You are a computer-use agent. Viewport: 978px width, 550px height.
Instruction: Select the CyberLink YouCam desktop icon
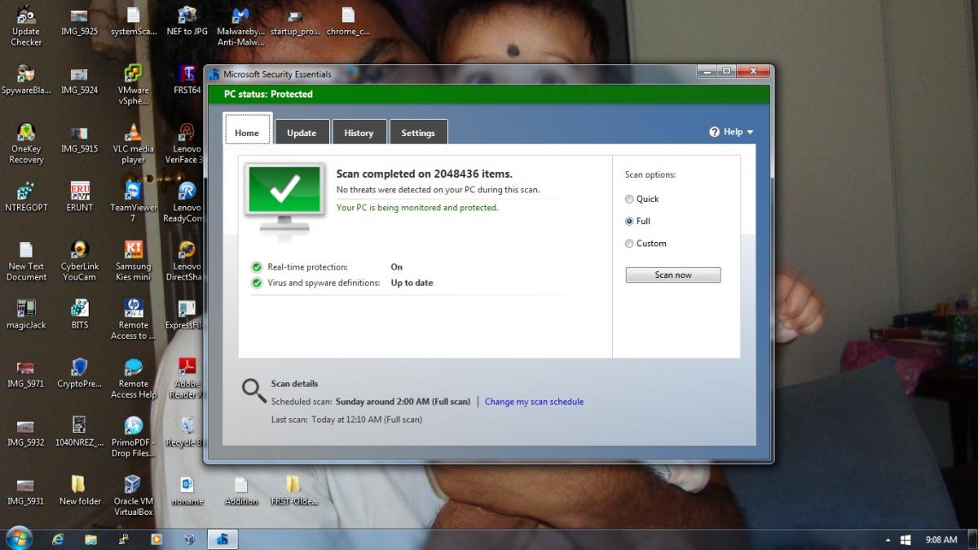80,261
